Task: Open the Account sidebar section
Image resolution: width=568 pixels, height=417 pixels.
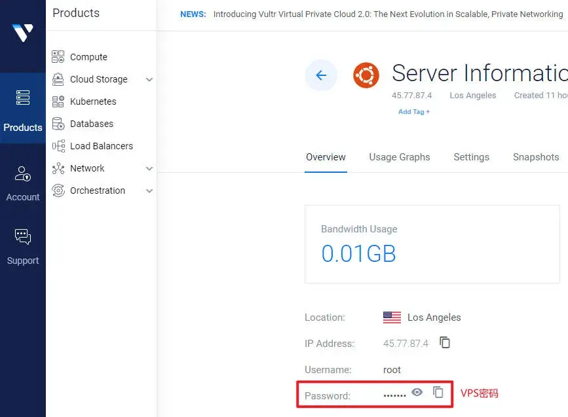Action: [23, 183]
